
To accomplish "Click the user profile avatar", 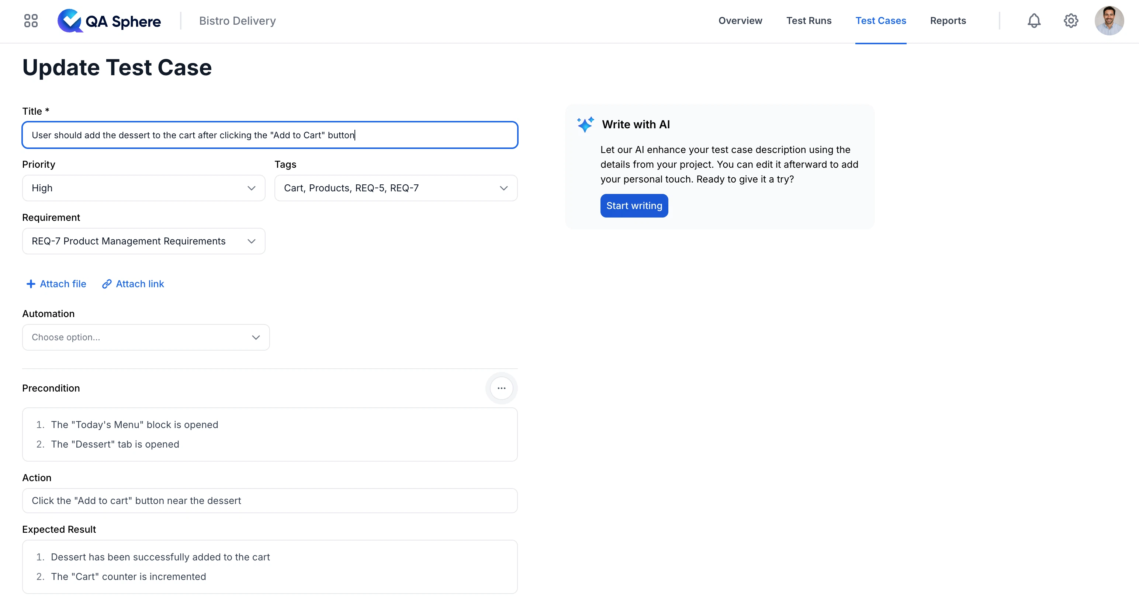I will [1108, 21].
